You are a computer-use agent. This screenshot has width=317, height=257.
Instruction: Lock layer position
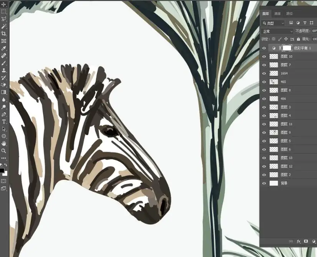tap(286, 39)
